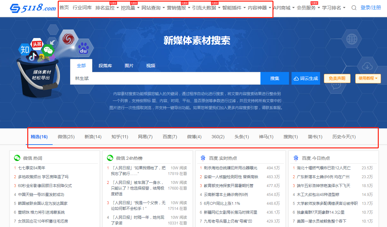Image resolution: width=387 pixels, height=227 pixels.
Task: Open 中国天链一号05星发射成功
Action: (x=41, y=194)
